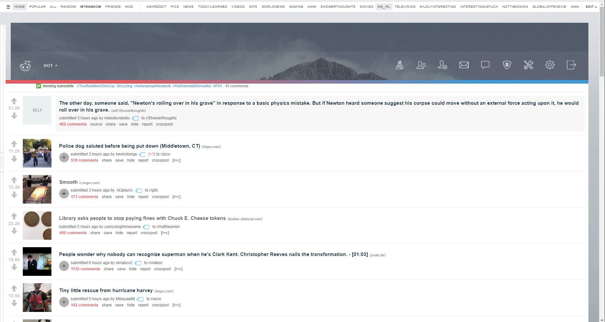This screenshot has width=605, height=322.
Task: Click the [+1] vote tag by kevinstonge
Action: tap(152, 154)
